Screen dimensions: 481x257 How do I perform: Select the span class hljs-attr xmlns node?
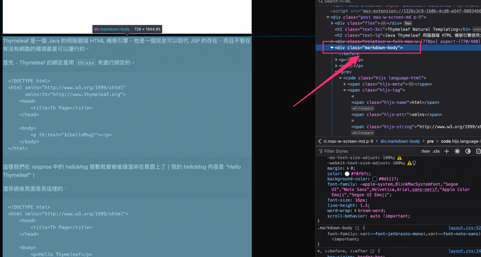tap(396, 115)
